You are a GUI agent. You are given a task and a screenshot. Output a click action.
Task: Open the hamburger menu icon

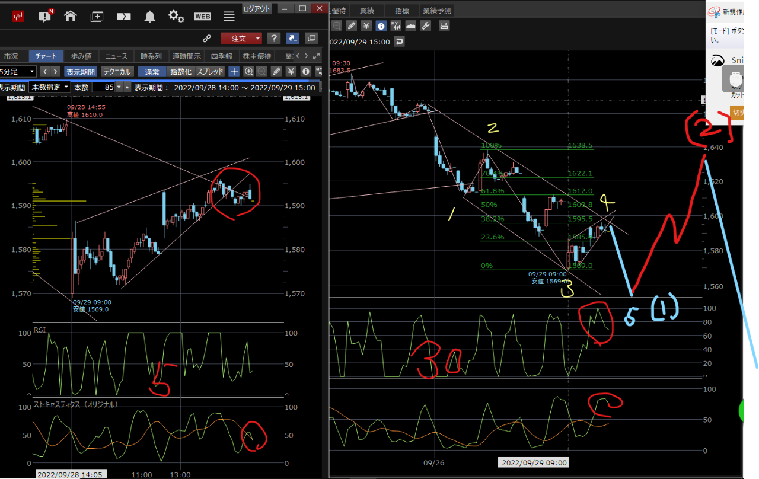[x=229, y=16]
